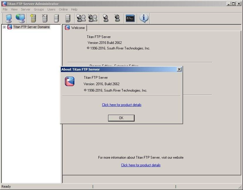Open product details link in About dialog
Screen dimensions: 243x190
point(122,105)
